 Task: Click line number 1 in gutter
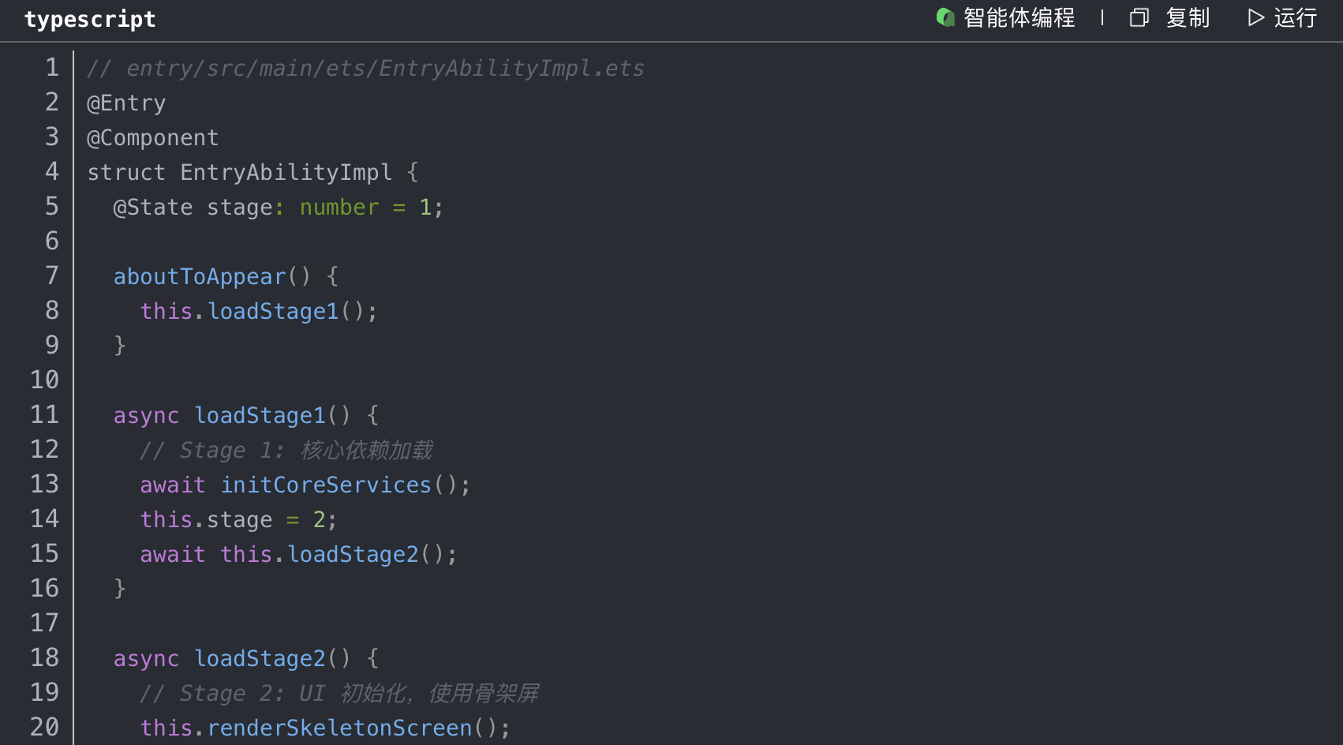[52, 68]
